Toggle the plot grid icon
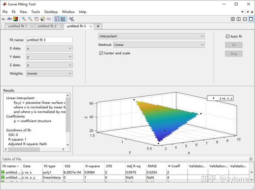 click(x=63, y=19)
